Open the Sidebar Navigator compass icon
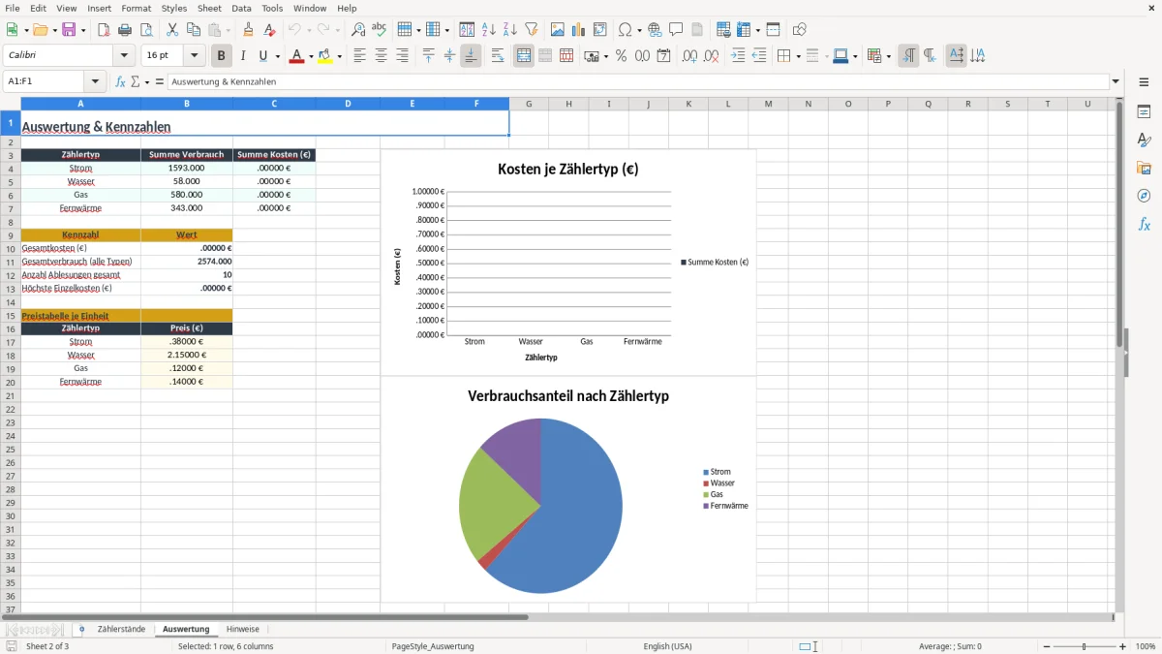The width and height of the screenshot is (1162, 654). click(x=1144, y=197)
